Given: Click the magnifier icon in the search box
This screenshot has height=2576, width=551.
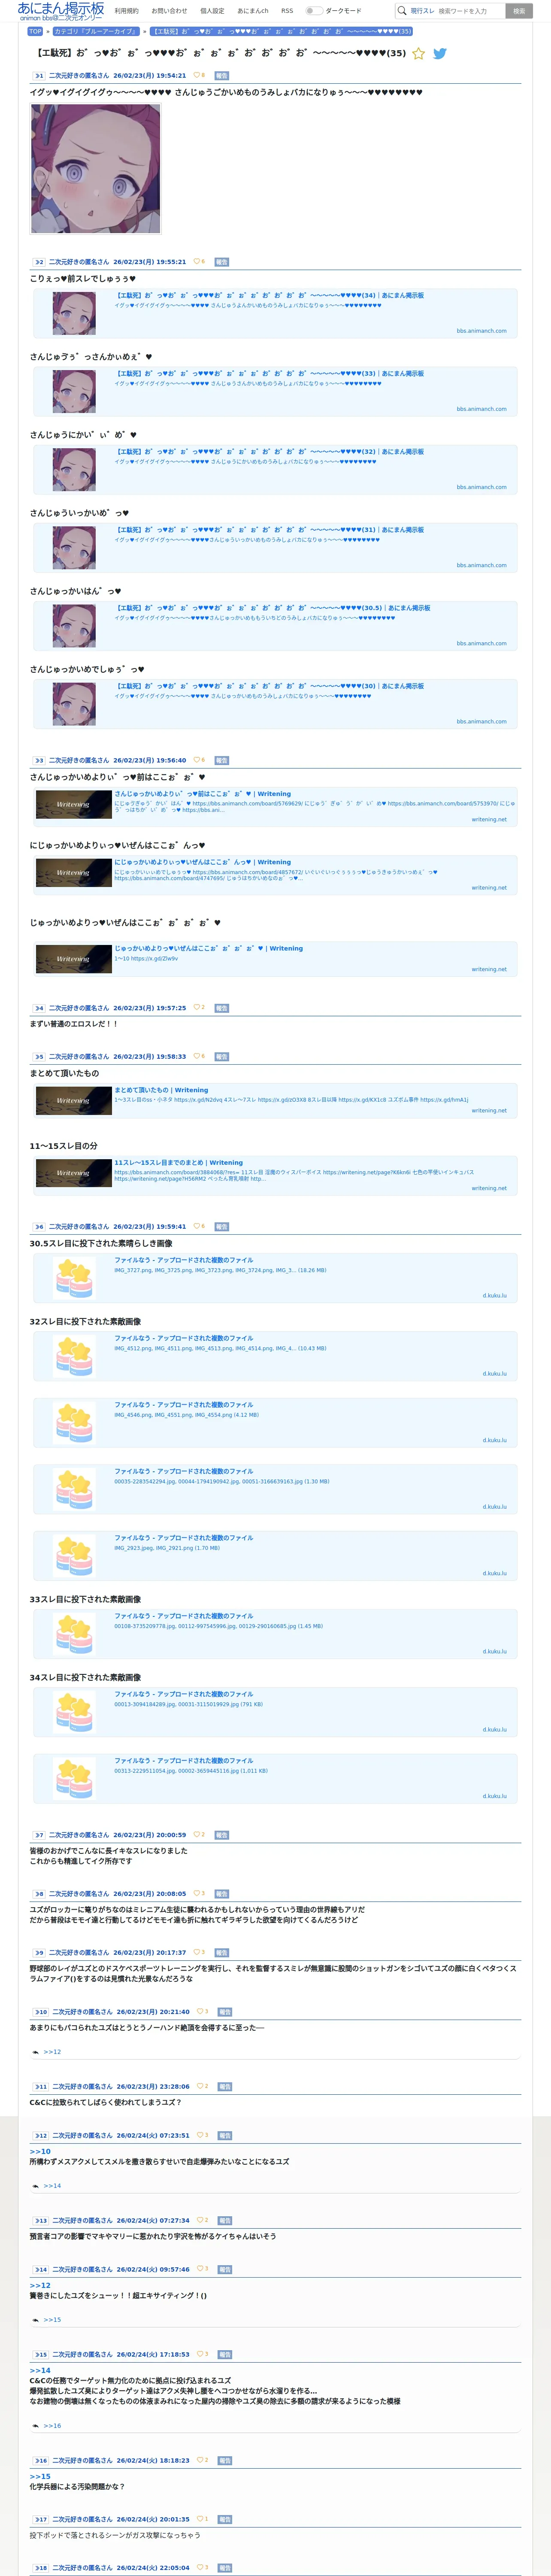Looking at the screenshot, I should [x=402, y=11].
